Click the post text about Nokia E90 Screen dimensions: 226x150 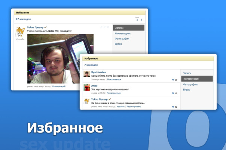coord(49,31)
